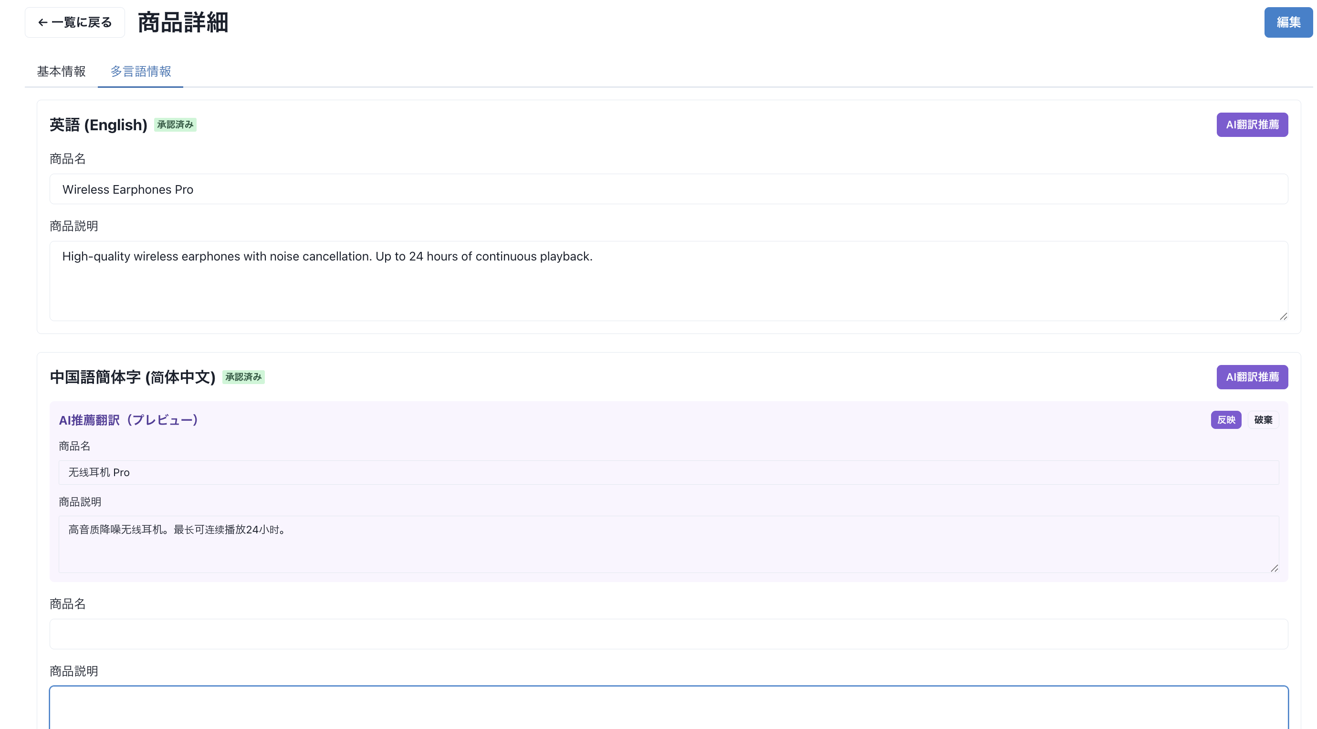The width and height of the screenshot is (1317, 729).
Task: Click AI翻訳推薦 for Chinese Simplified section
Action: click(x=1252, y=377)
